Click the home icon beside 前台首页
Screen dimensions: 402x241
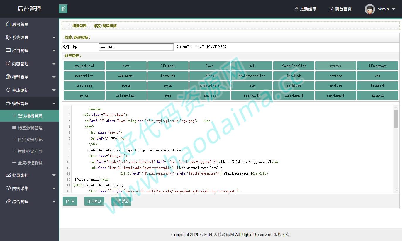coord(332,9)
